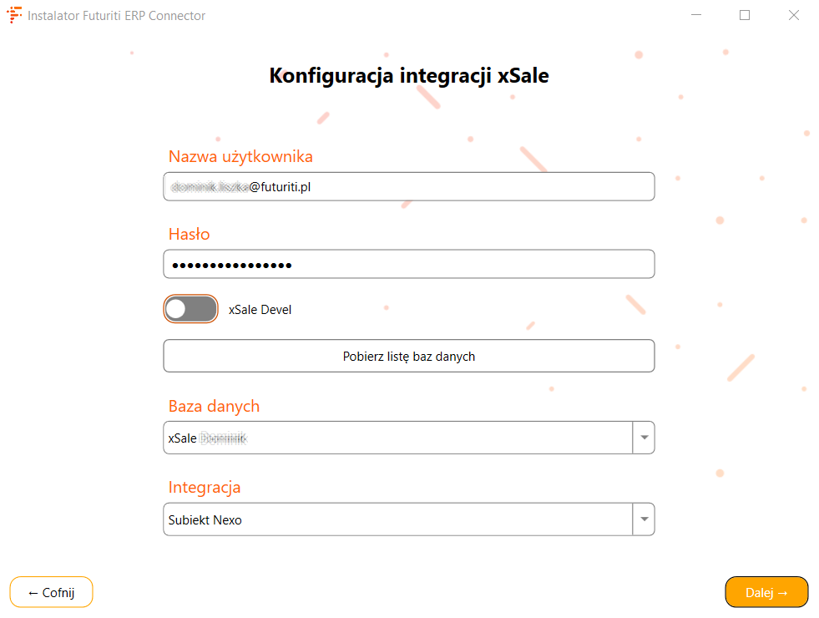819x618 pixels.
Task: Go back with the Cofnij button
Action: click(51, 592)
